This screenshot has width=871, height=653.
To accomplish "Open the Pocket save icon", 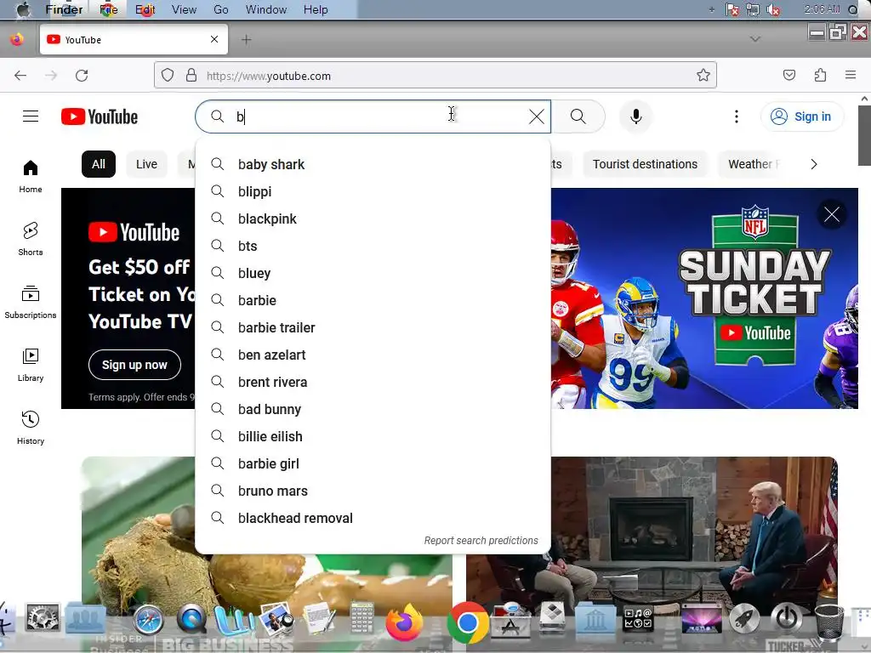I will [x=788, y=75].
